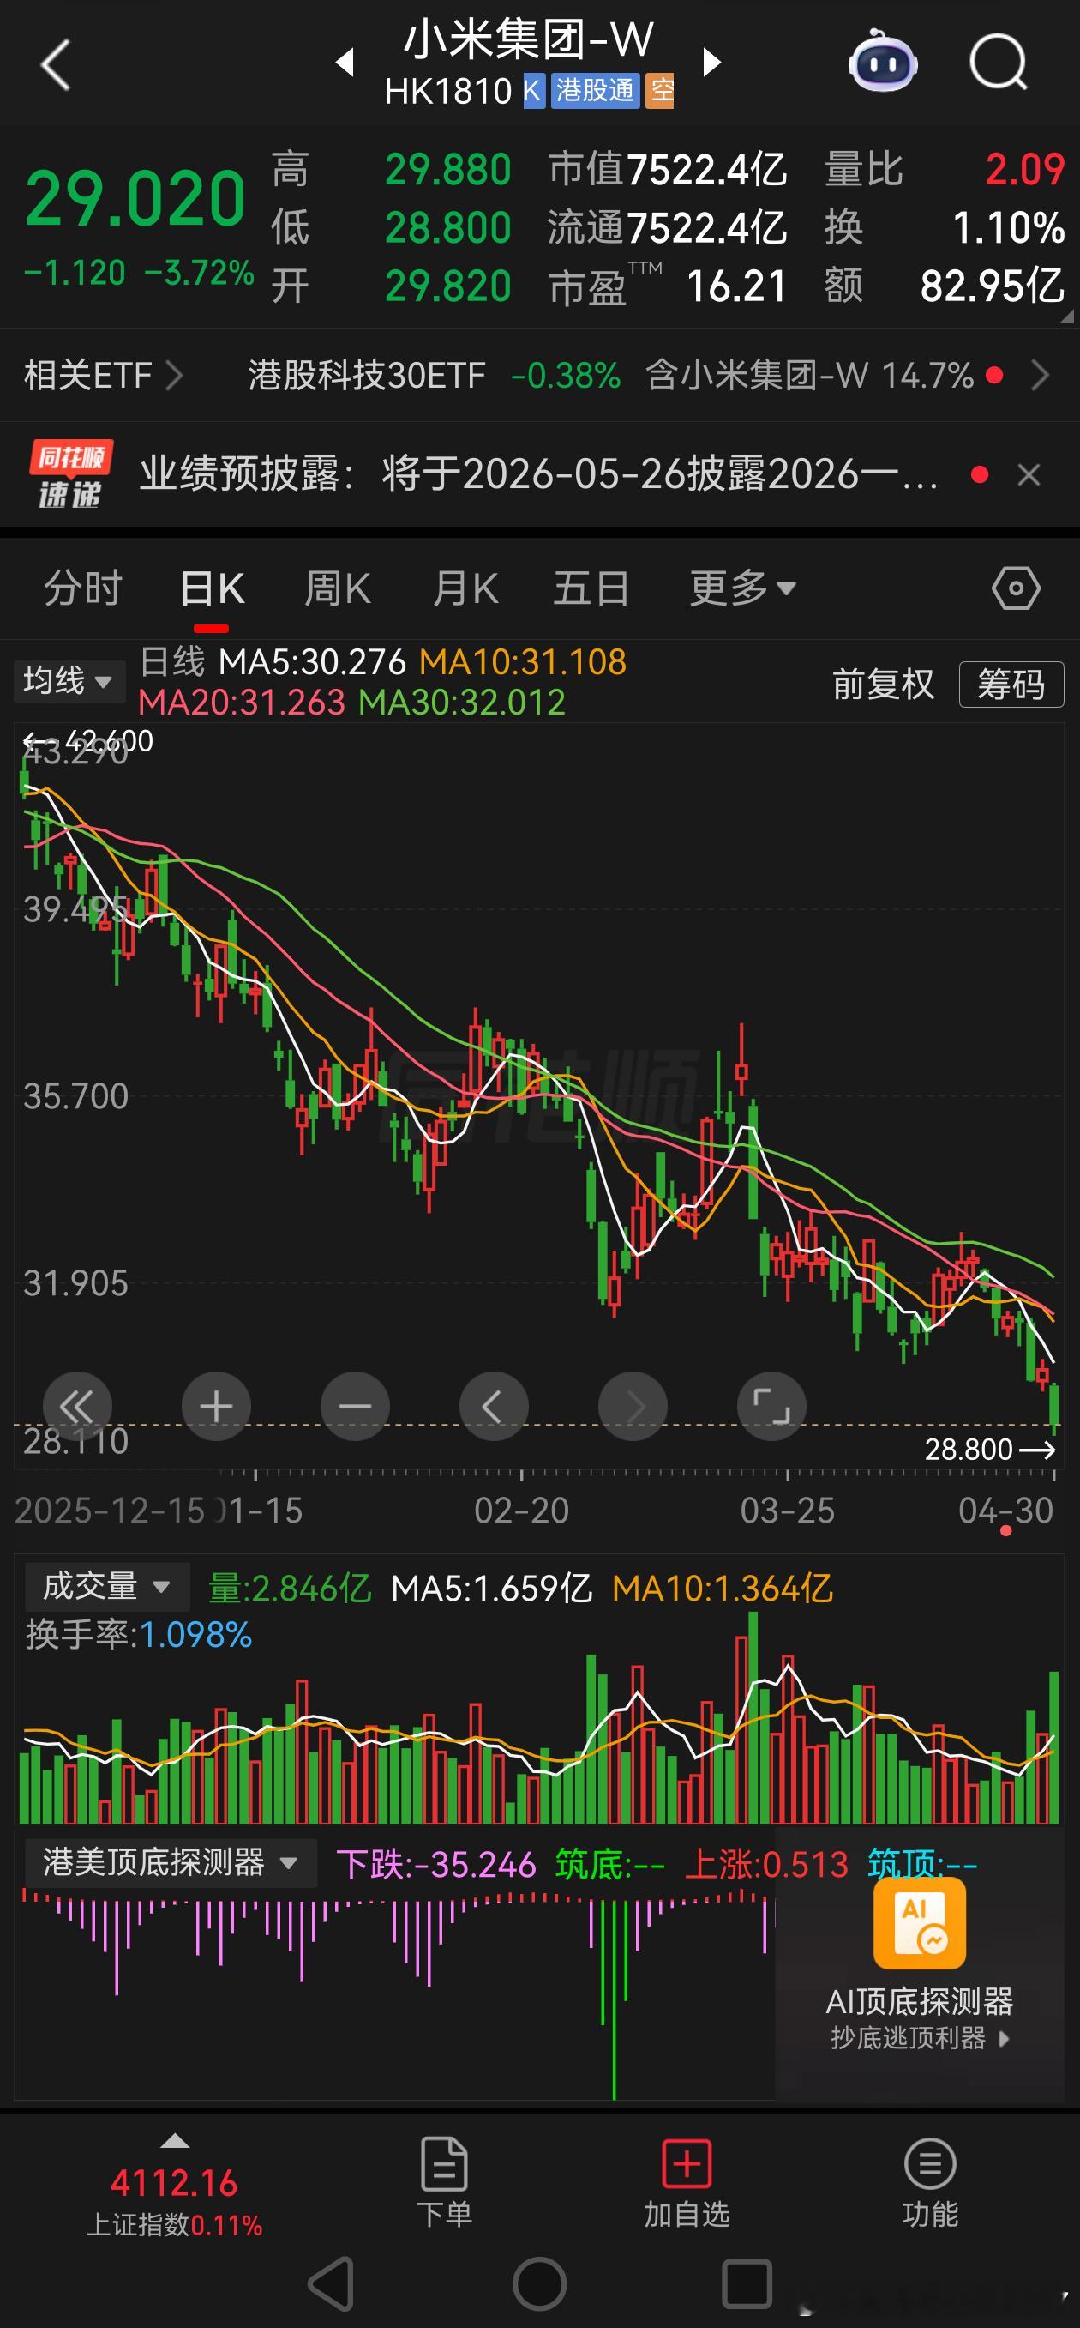Open the 均线 indicator dropdown
This screenshot has height=2328, width=1080.
point(68,680)
